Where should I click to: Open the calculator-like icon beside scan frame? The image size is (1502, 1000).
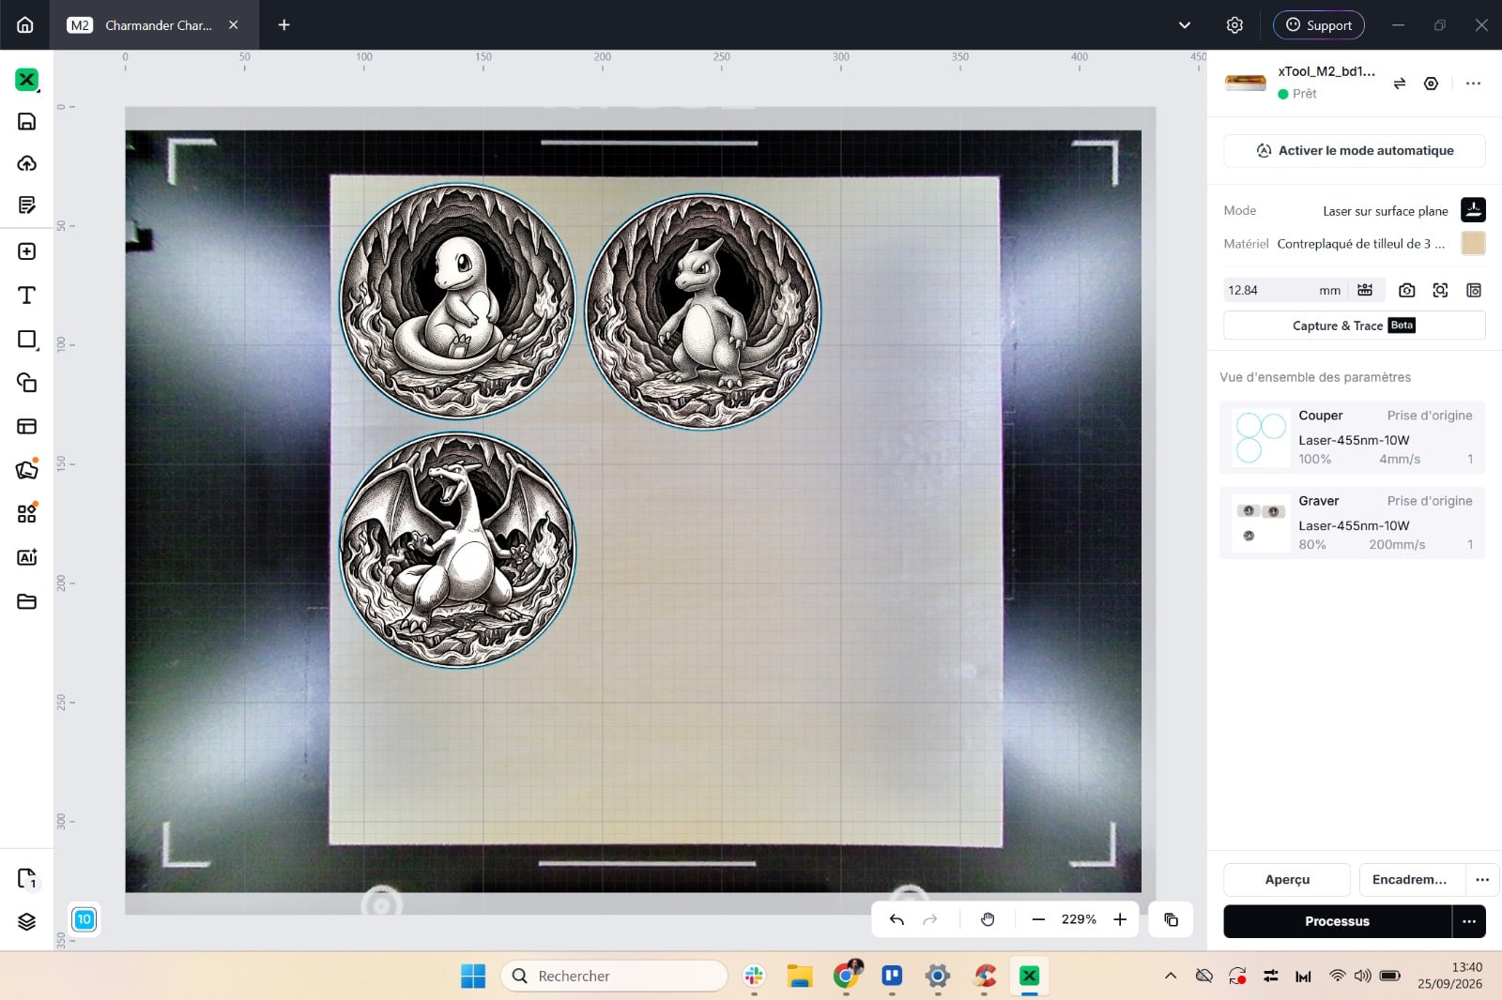click(1474, 291)
